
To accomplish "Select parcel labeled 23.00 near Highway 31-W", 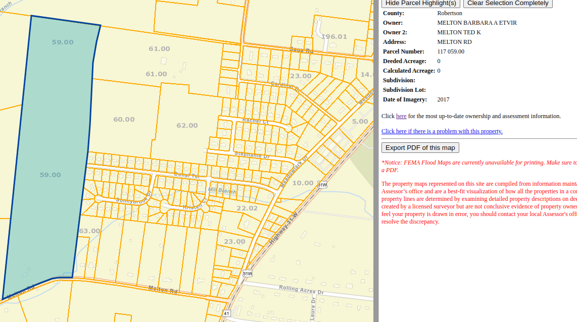I will (x=234, y=241).
